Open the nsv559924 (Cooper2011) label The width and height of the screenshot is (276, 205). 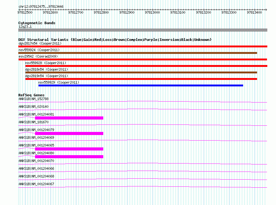(39, 50)
